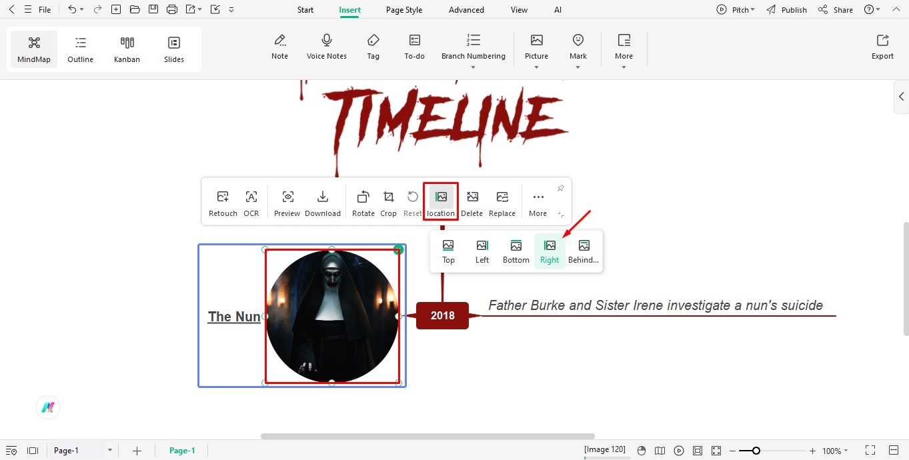Set image location to Right
Viewport: 909px width, 460px height.
[x=550, y=251]
